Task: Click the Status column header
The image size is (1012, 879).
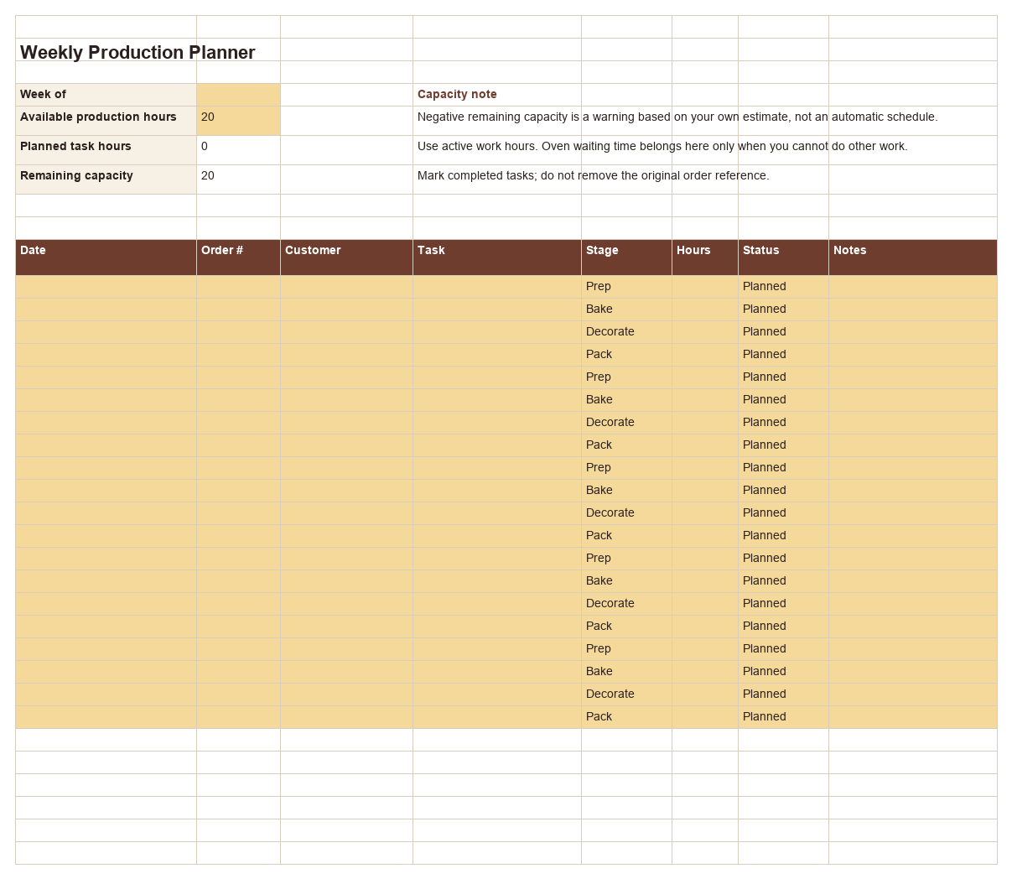Action: pos(783,257)
